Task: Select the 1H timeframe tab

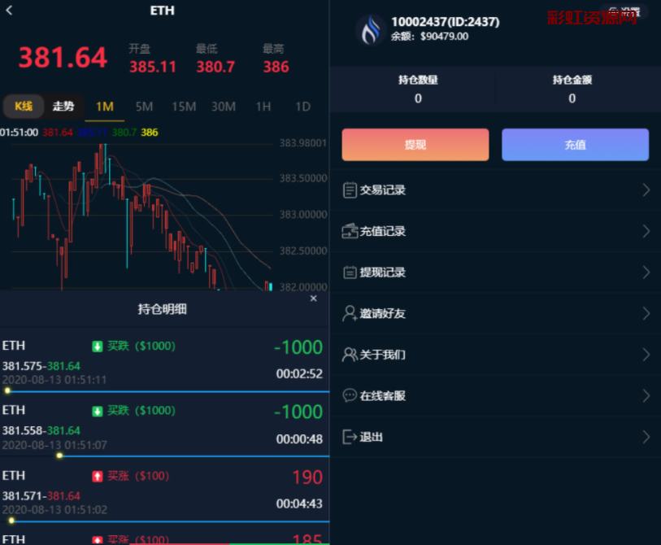Action: point(263,107)
